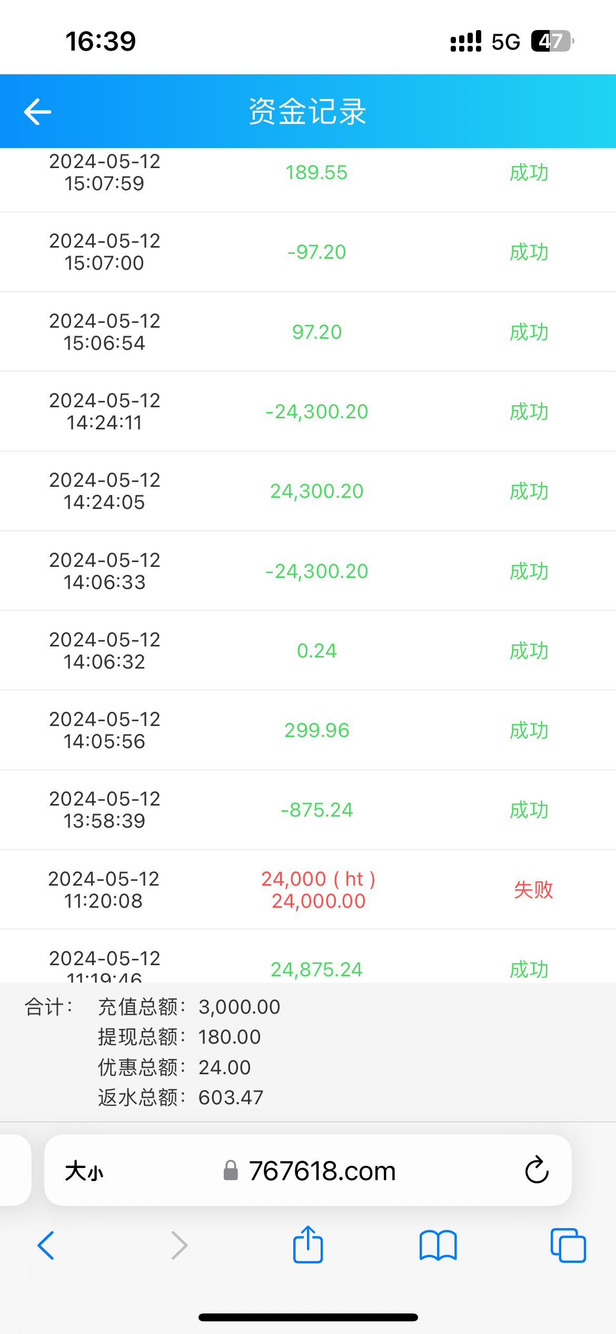The image size is (616, 1334).
Task: Tap the 24,300.20 record at 14:24:05
Action: [317, 491]
